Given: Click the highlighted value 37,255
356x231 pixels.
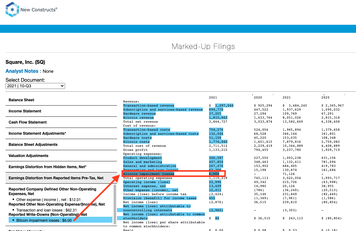Looking at the screenshot, I should click(x=215, y=114).
